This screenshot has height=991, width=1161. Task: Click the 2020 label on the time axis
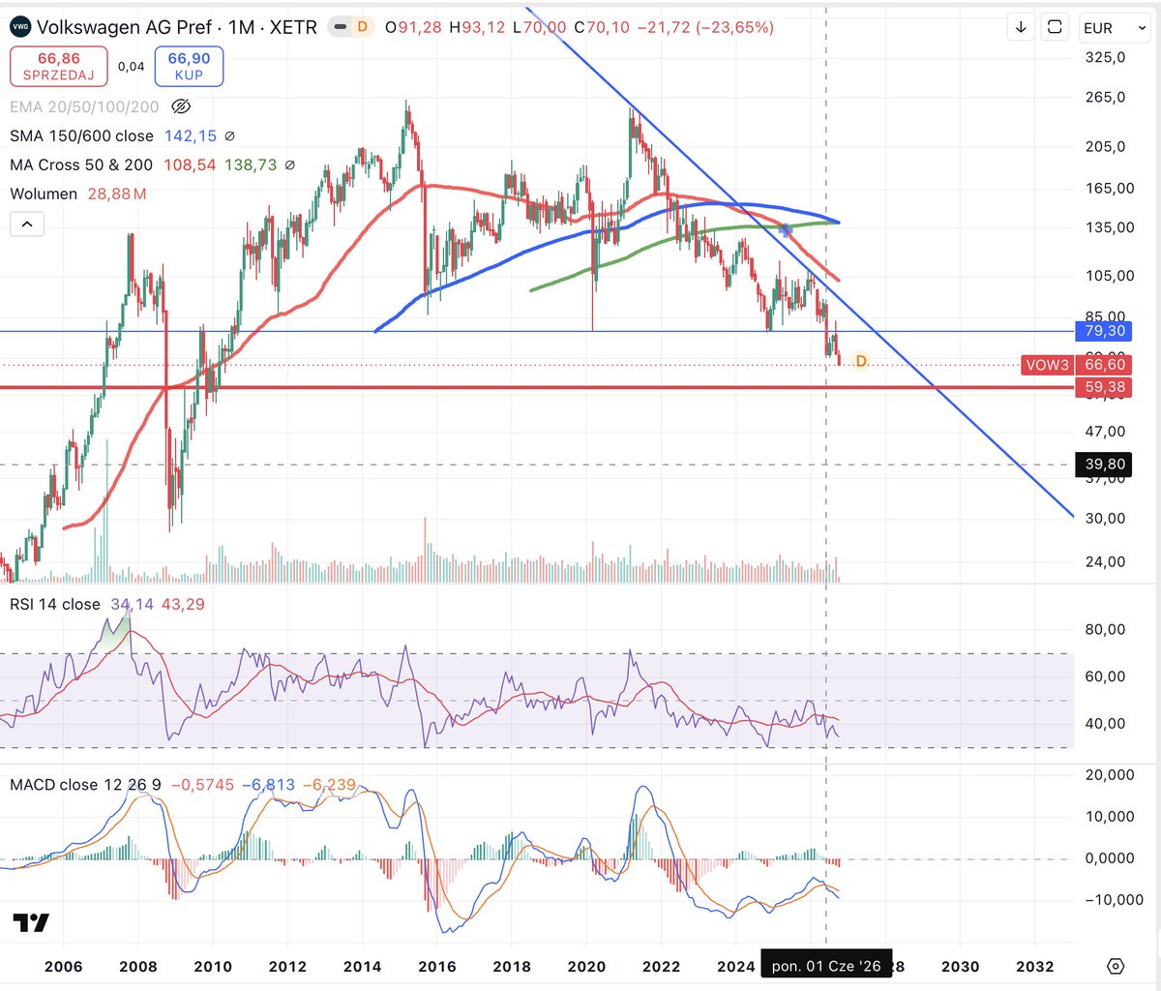click(586, 966)
